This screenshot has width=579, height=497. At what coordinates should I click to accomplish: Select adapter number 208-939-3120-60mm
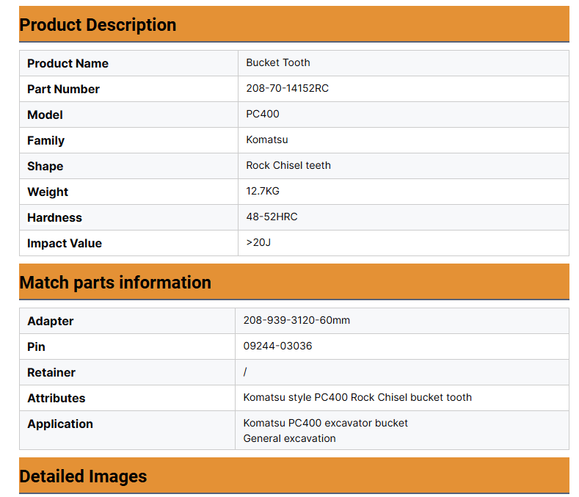tap(296, 321)
